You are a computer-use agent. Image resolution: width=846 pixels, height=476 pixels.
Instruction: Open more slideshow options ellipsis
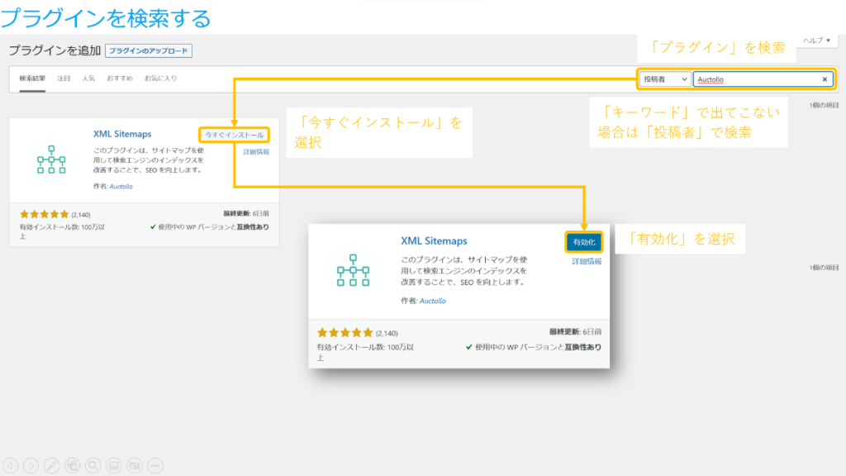[x=155, y=465]
